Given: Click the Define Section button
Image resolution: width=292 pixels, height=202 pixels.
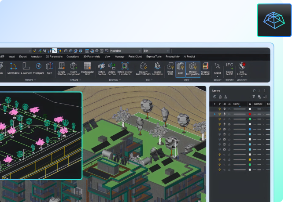Looking at the screenshot, I should point(102,68).
